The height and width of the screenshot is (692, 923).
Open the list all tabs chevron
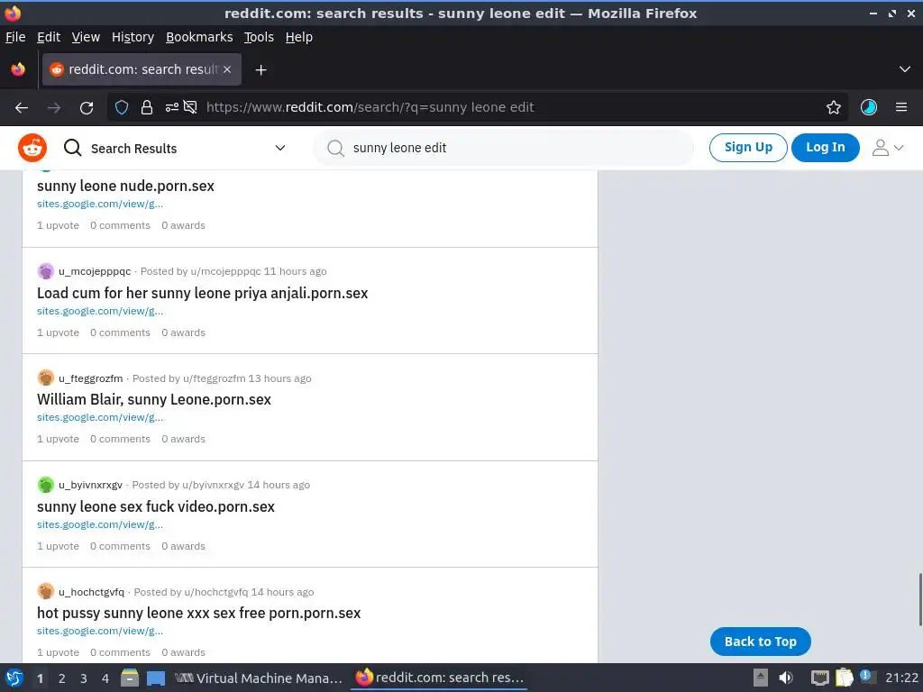905,69
